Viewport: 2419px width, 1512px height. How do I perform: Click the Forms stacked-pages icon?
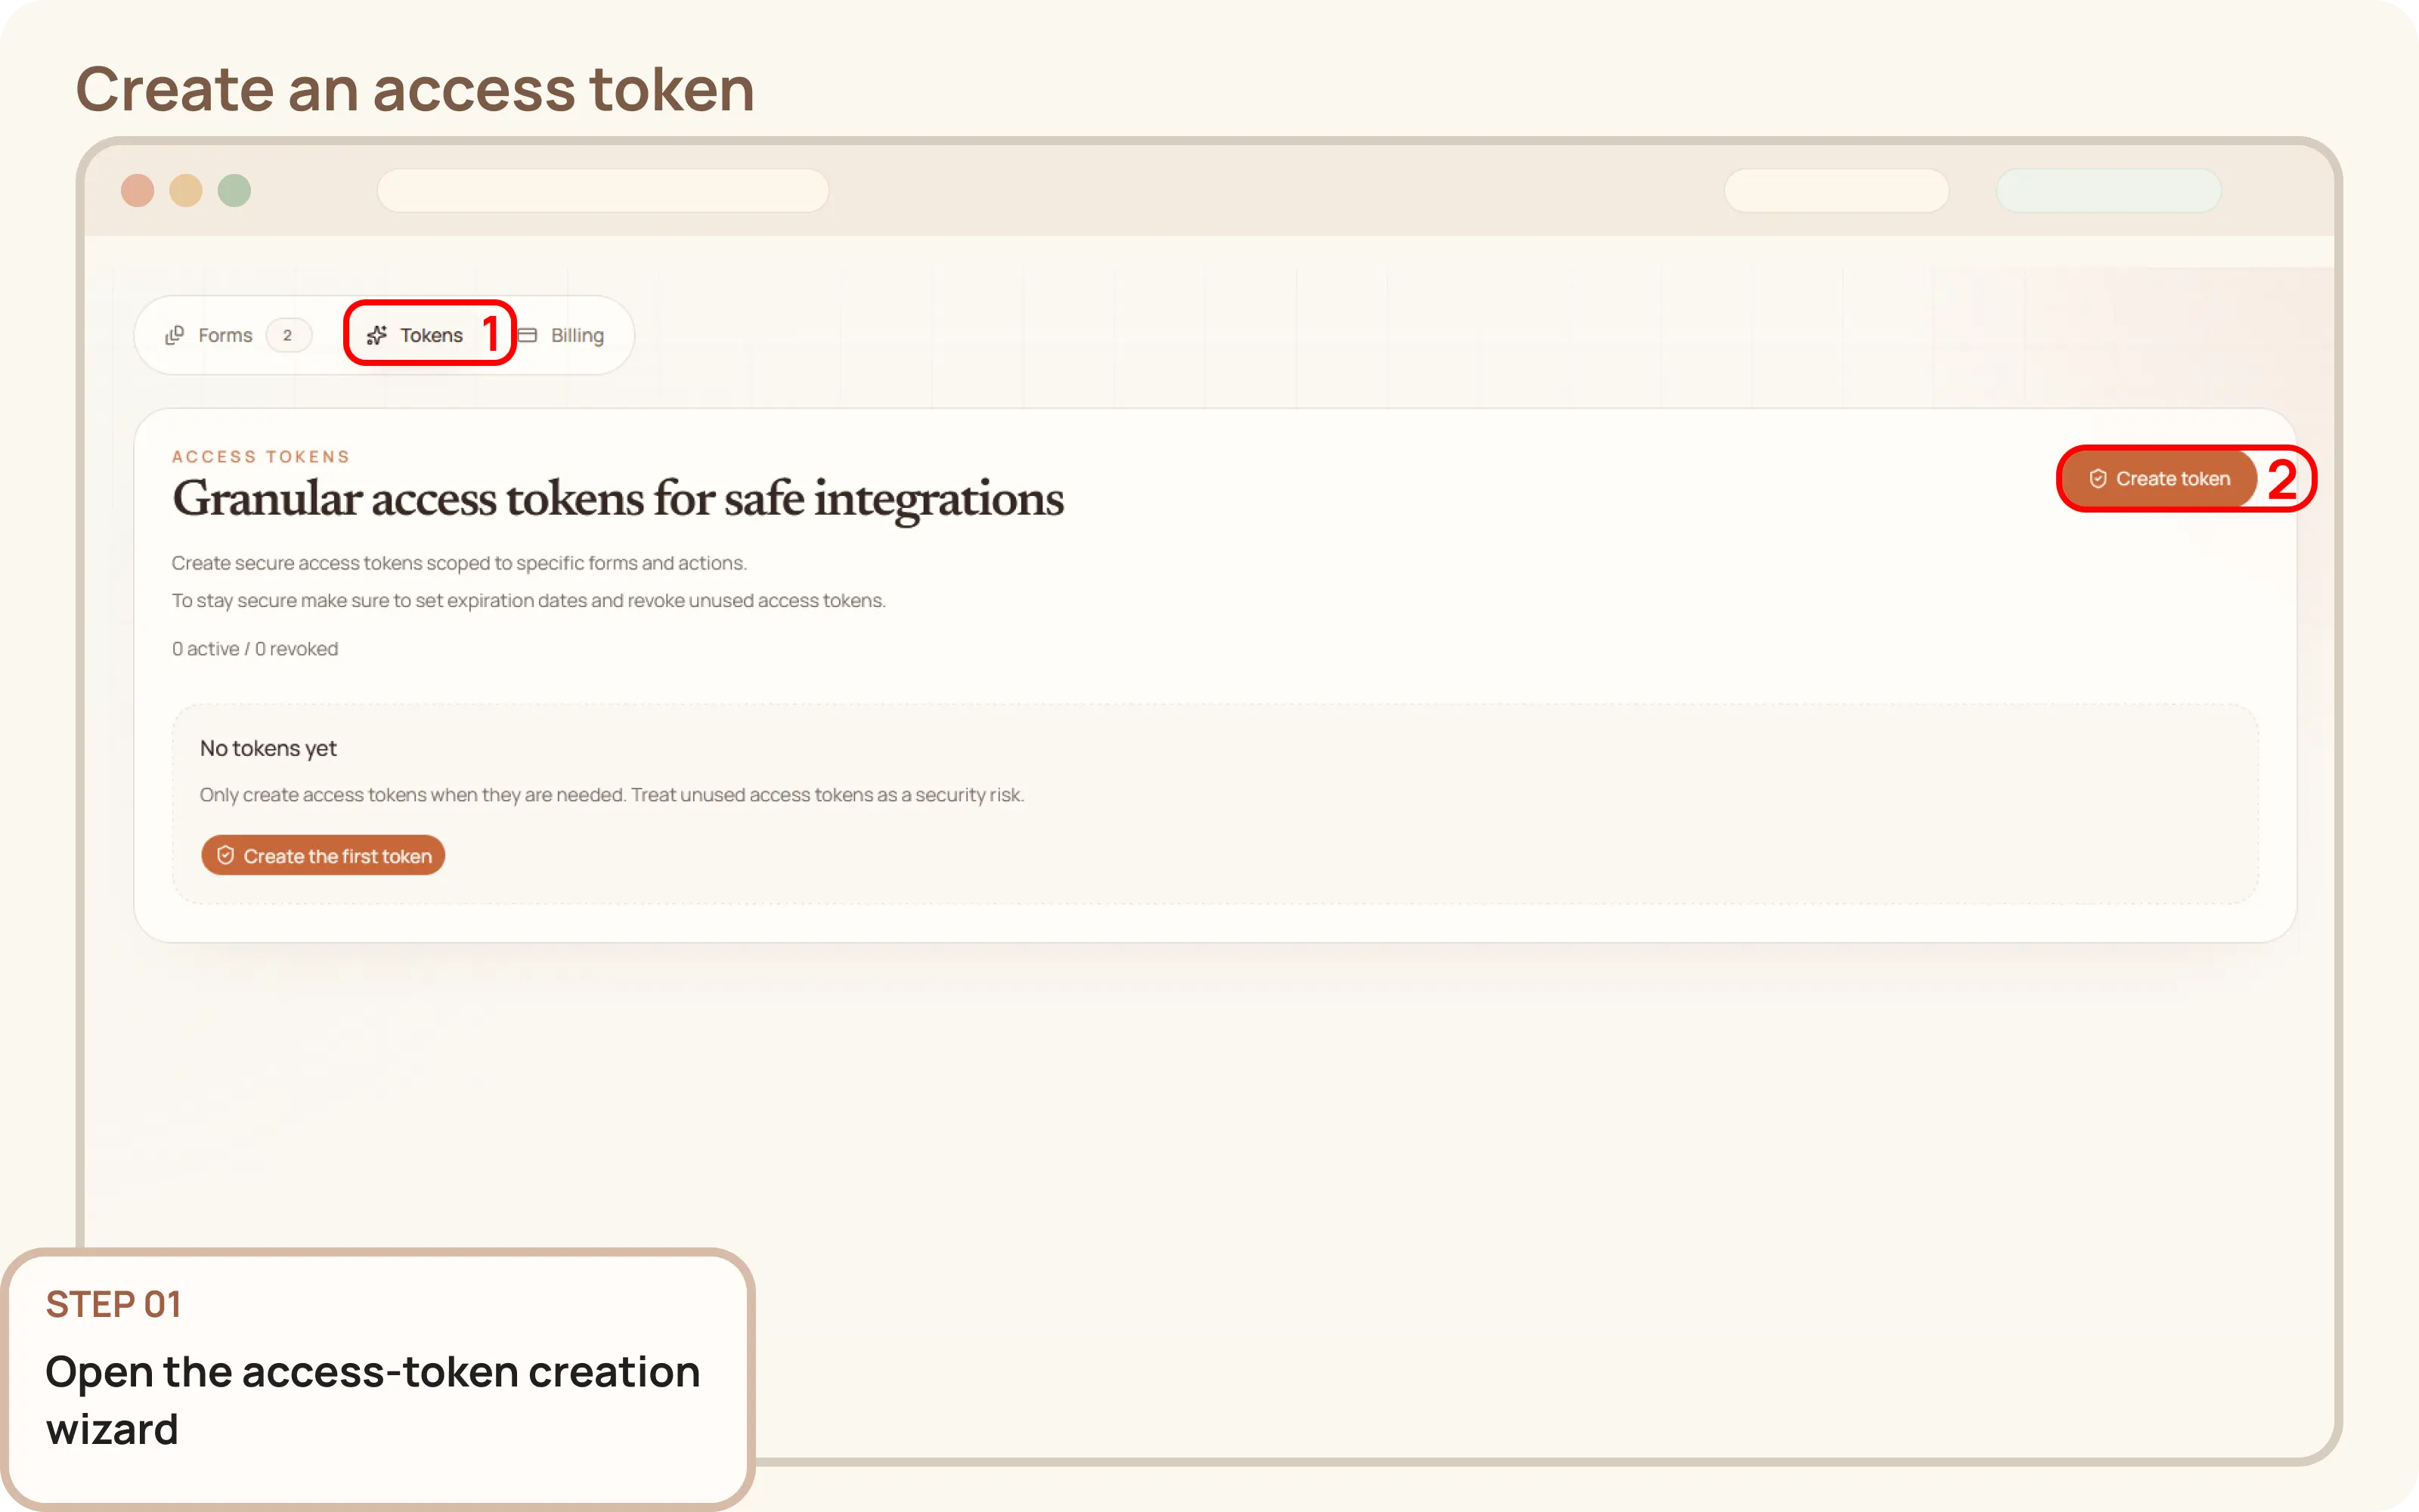tap(176, 334)
